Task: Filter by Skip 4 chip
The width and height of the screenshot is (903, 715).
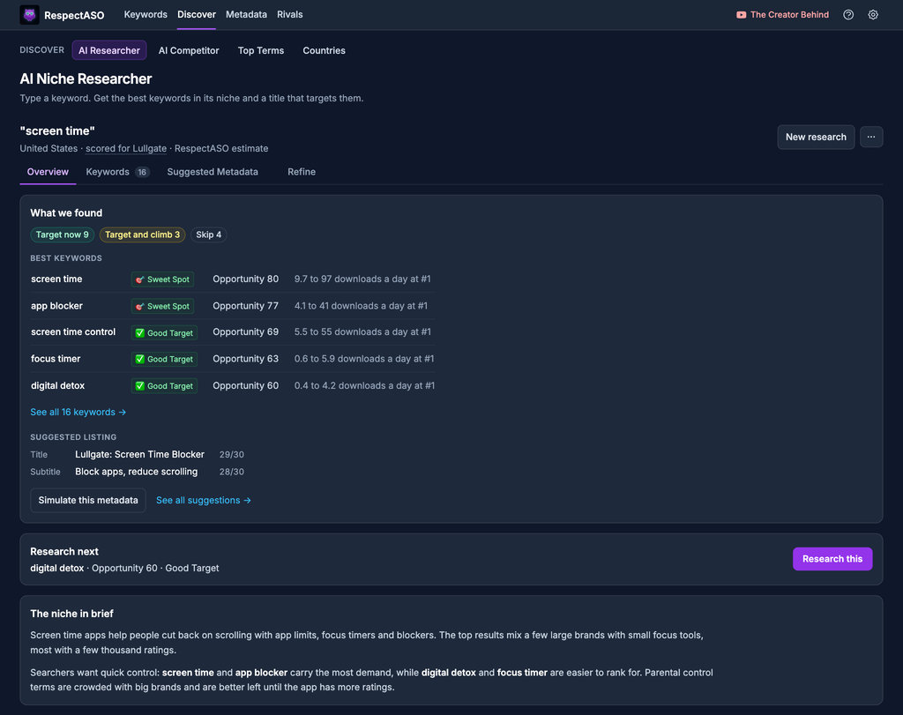Action: (x=208, y=235)
